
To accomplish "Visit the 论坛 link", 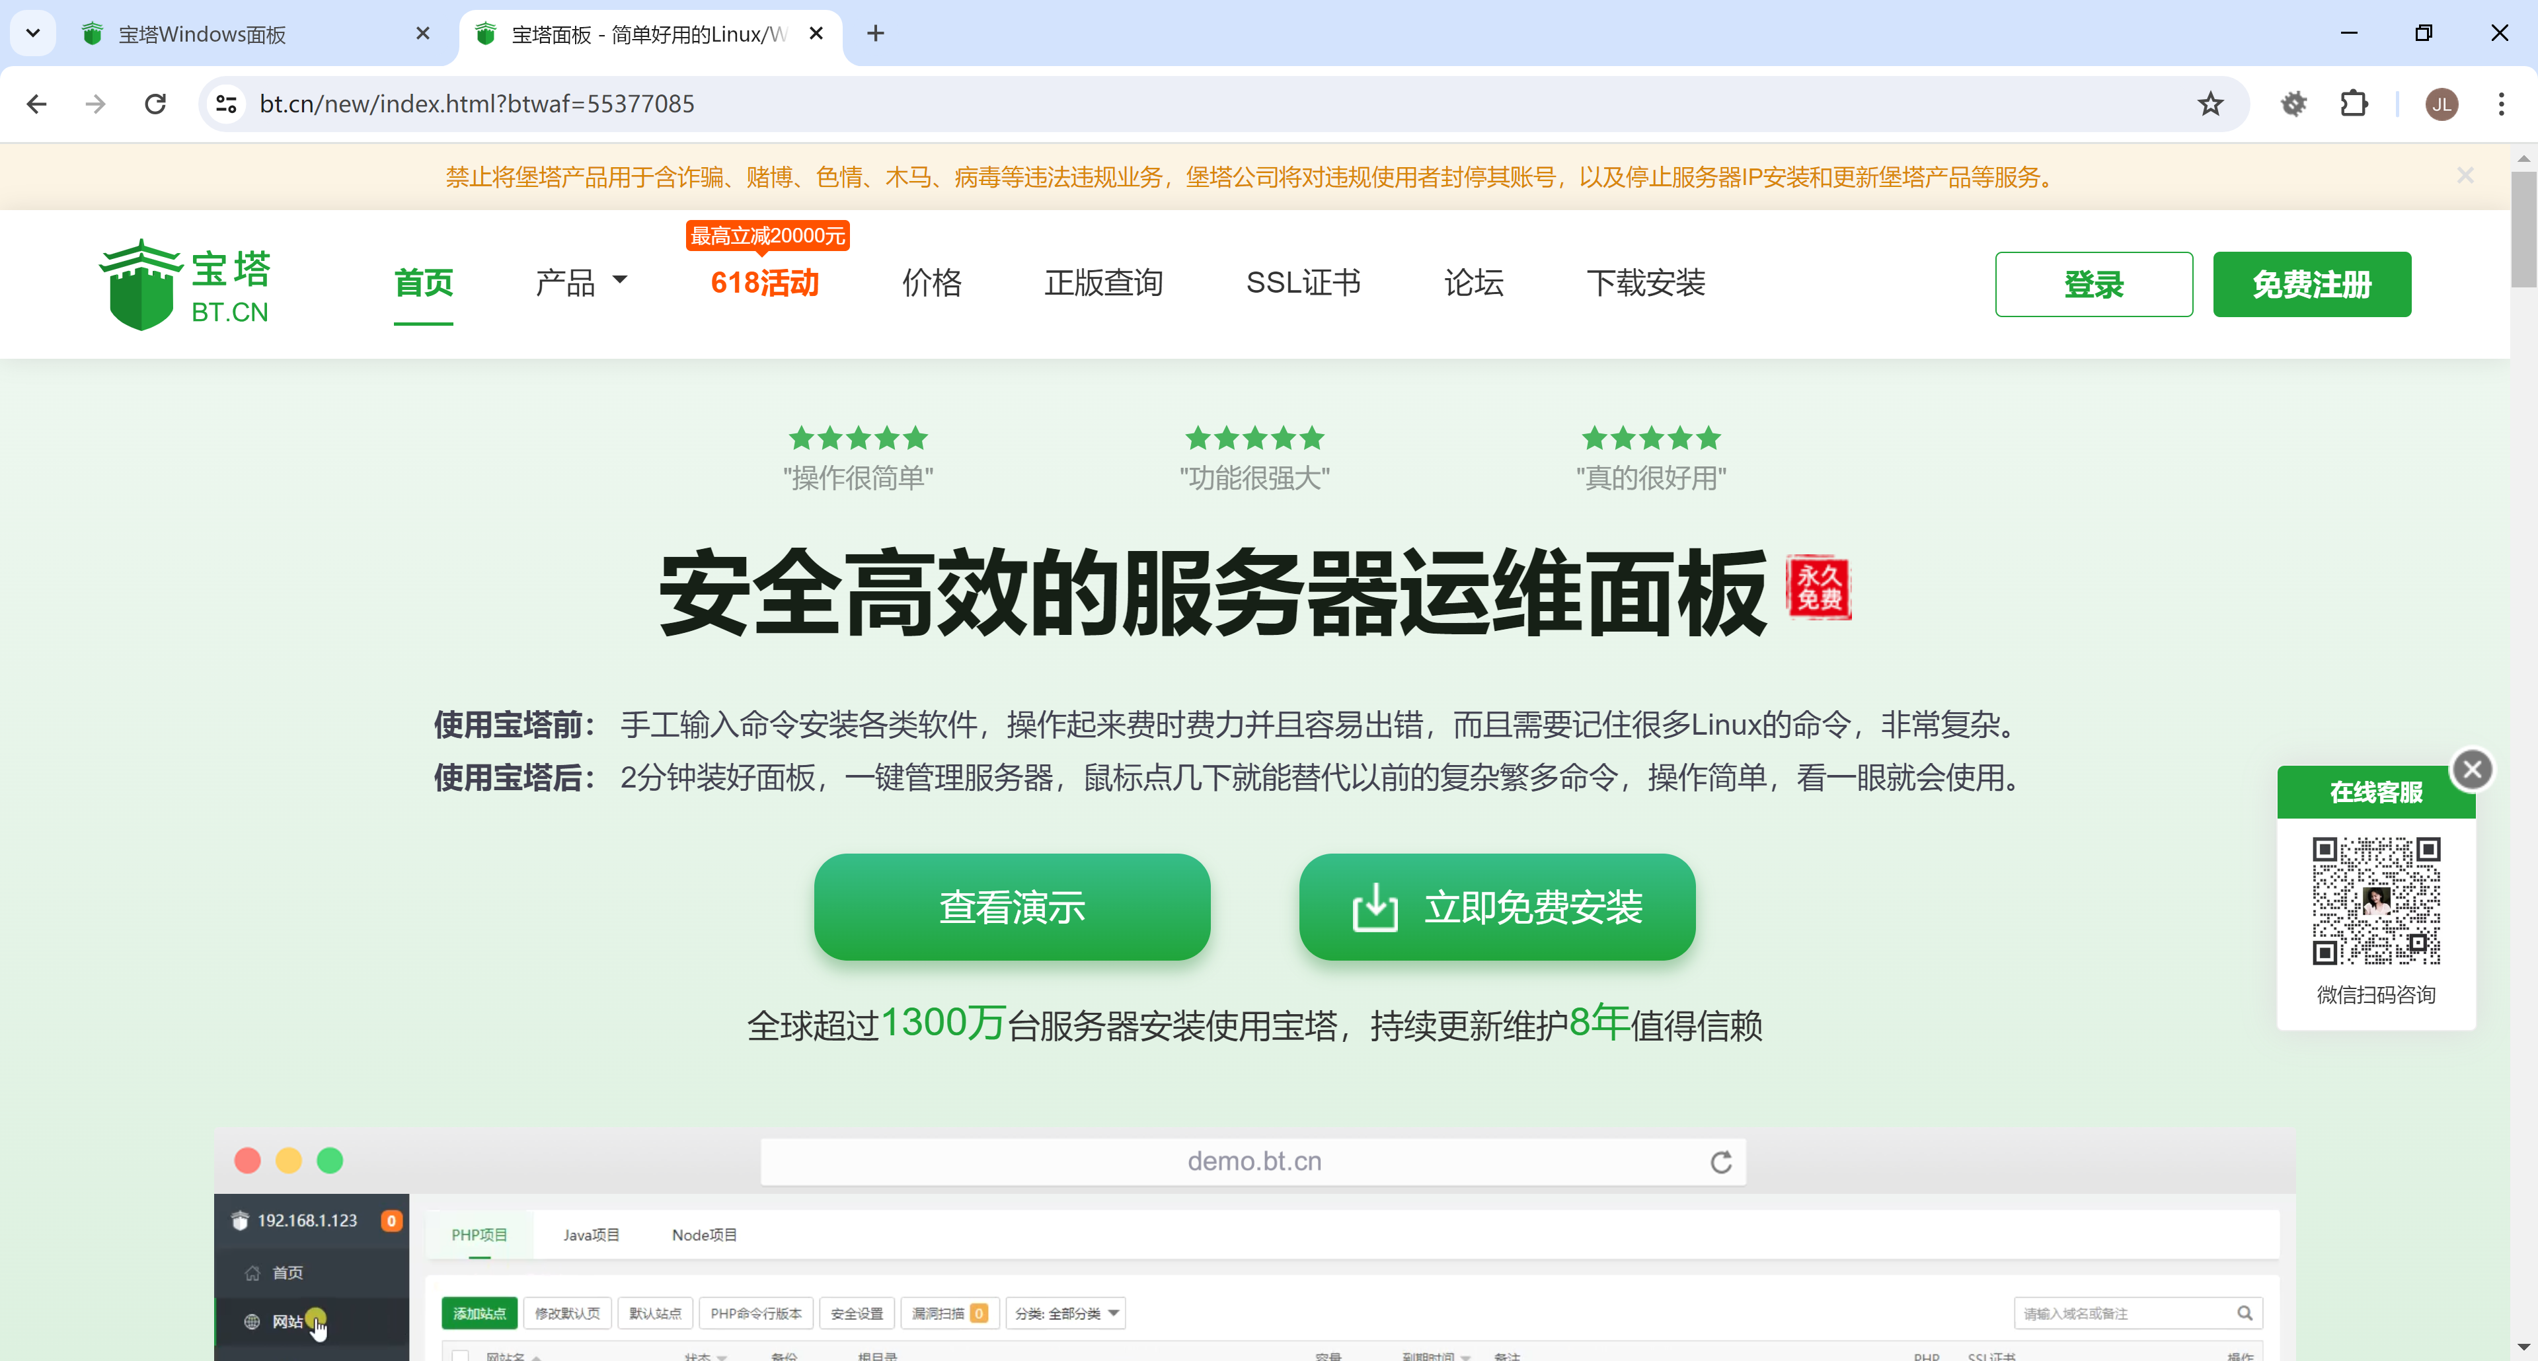I will coord(1474,283).
